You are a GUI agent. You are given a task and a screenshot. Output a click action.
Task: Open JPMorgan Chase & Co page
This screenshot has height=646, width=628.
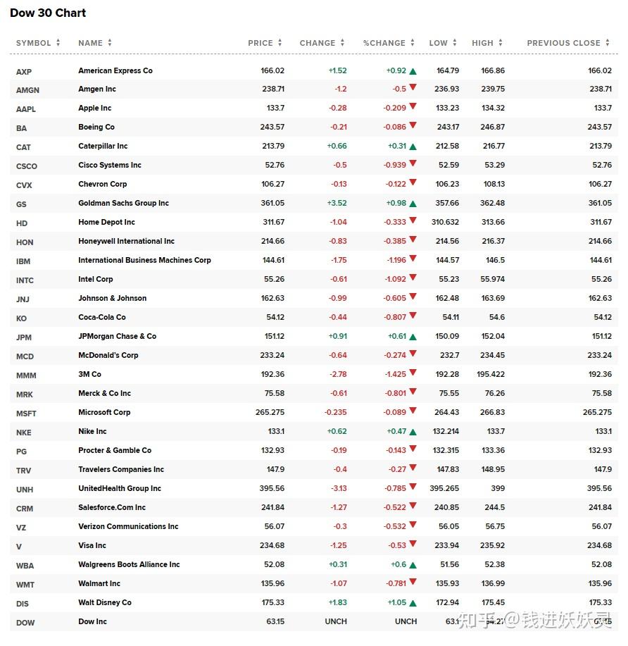coord(118,336)
